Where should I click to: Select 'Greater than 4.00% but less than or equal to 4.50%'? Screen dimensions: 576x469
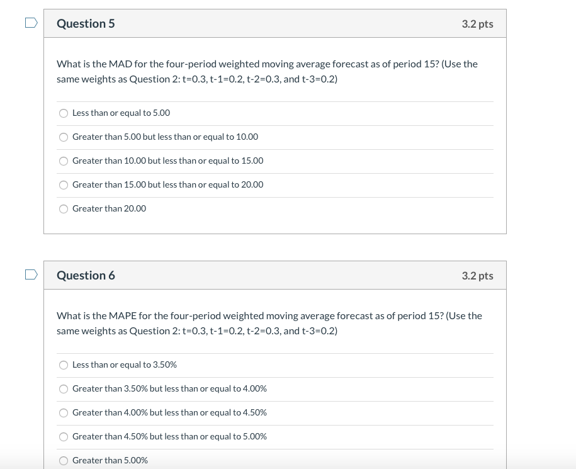click(64, 413)
